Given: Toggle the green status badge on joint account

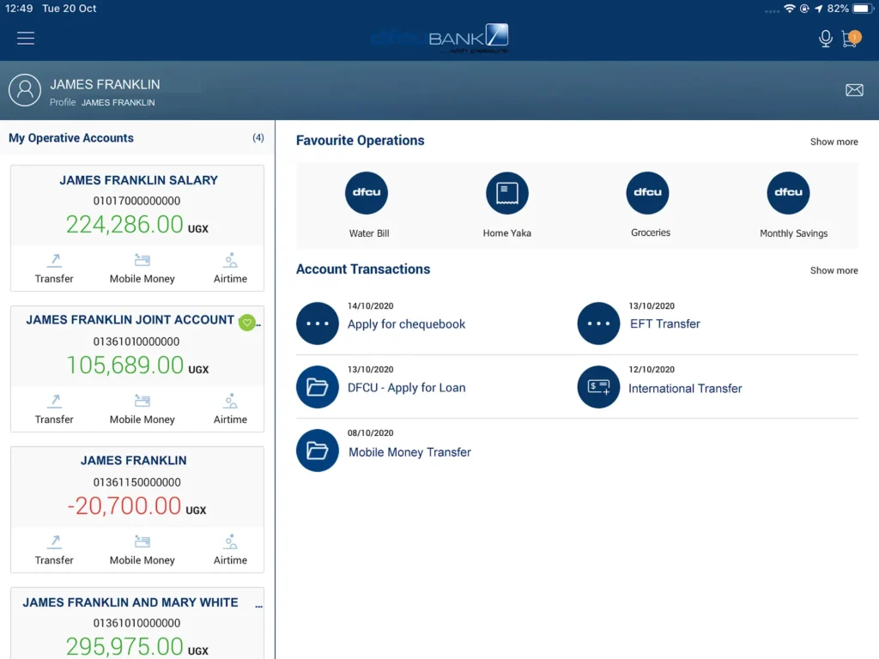Looking at the screenshot, I should coord(246,323).
